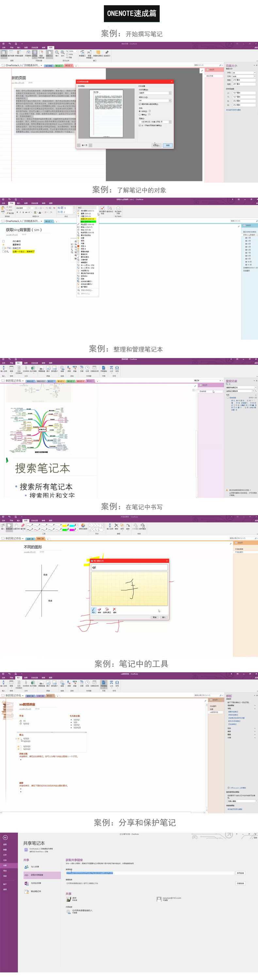Select 获取共享链接 in share options list

click(x=42, y=875)
